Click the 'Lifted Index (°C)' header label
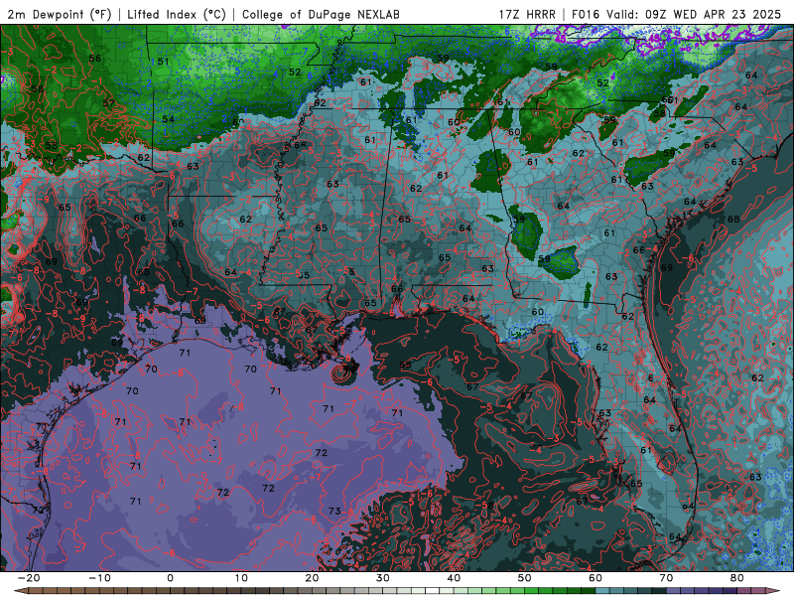The width and height of the screenshot is (794, 596). pyautogui.click(x=177, y=15)
